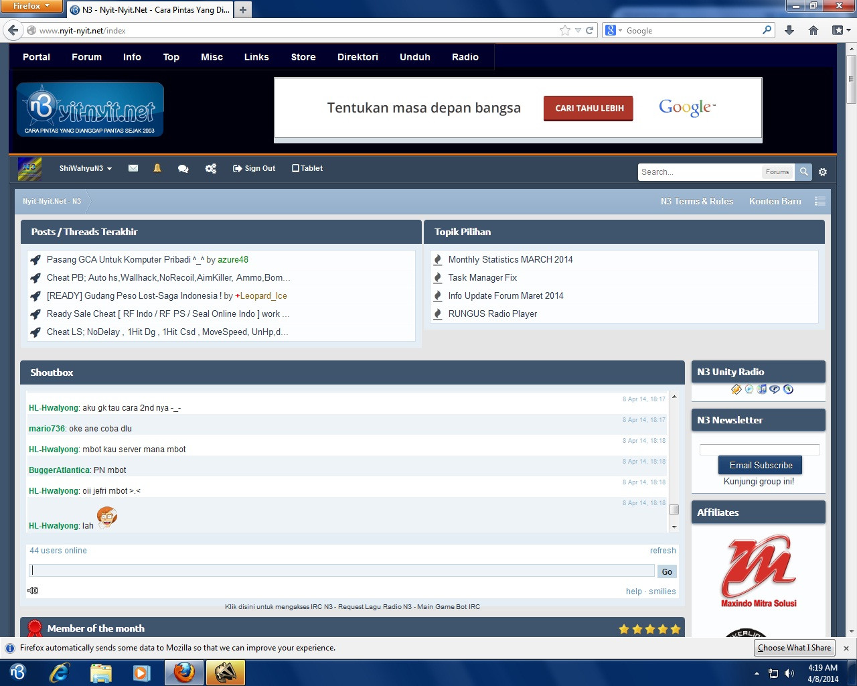This screenshot has width=857, height=686.
Task: Open Windows Media Player radio stream icon
Action: tap(749, 389)
